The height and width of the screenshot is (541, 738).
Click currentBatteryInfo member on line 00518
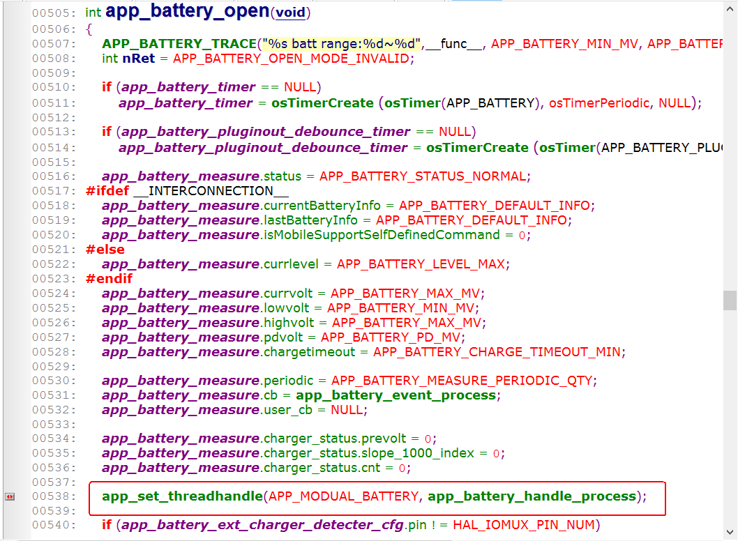pos(322,206)
